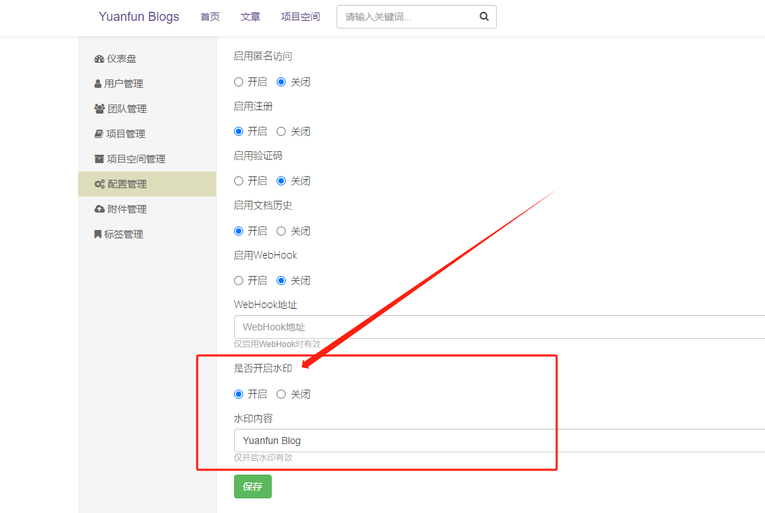
Task: Turn off watermark by selecting 关闭
Action: [x=281, y=394]
